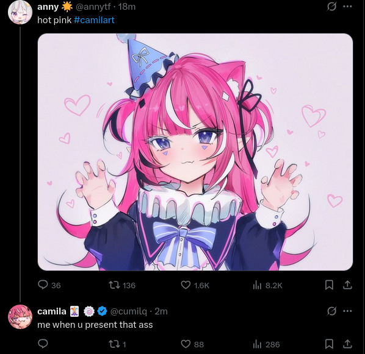Viewport: 365px width, 354px height.
Task: Reply to camila's comment
Action: (x=43, y=344)
